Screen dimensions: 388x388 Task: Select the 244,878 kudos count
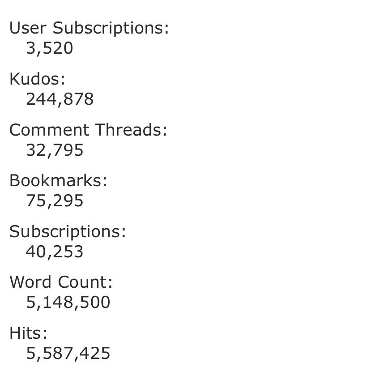pos(60,99)
